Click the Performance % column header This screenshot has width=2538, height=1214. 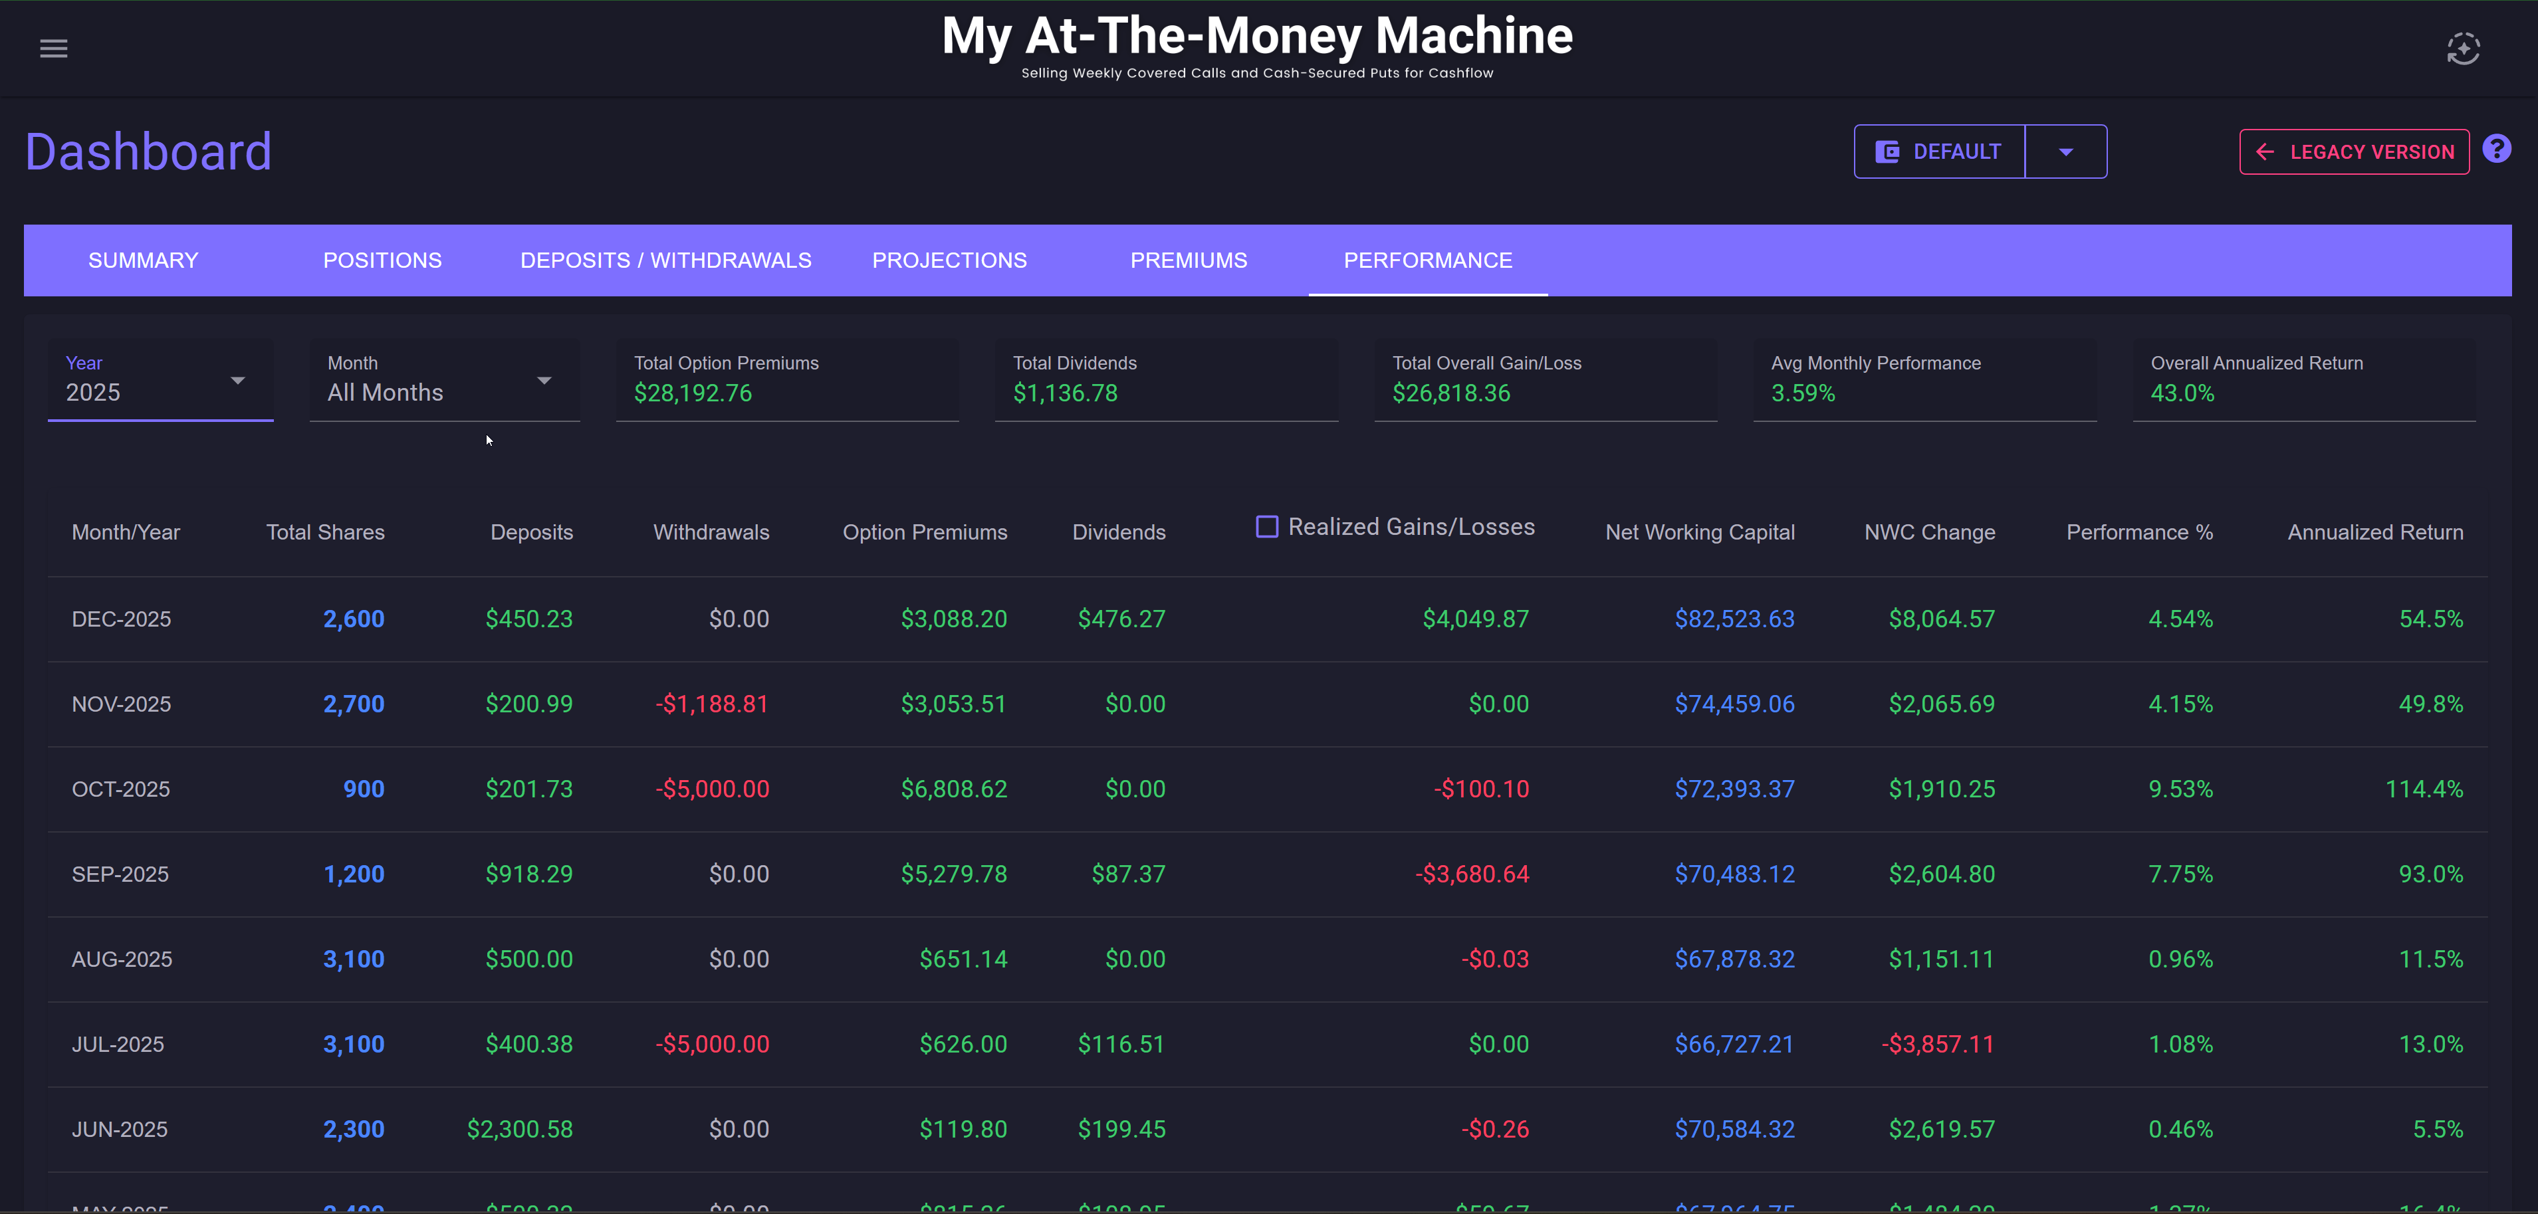pos(2139,532)
